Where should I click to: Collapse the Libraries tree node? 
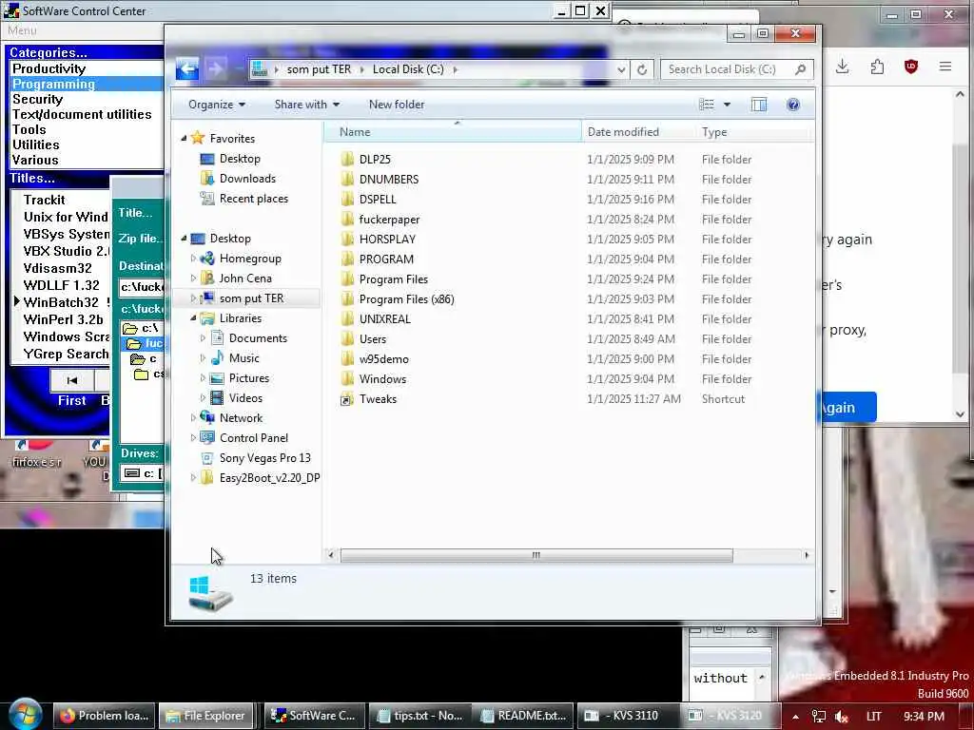coord(193,317)
